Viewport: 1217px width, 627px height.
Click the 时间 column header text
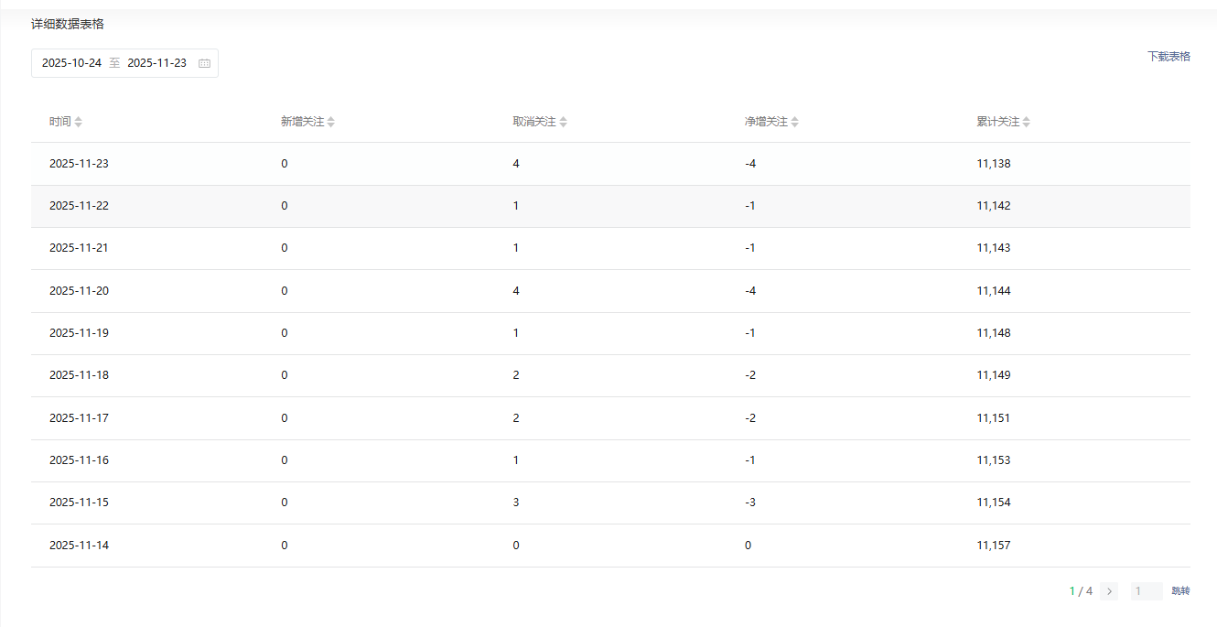(59, 122)
